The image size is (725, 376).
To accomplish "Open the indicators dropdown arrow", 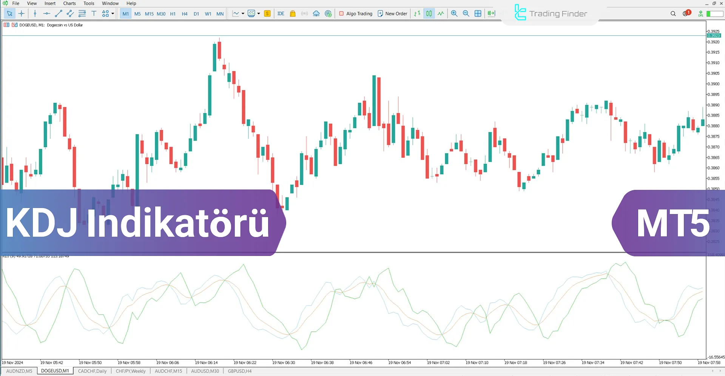I will coord(259,13).
